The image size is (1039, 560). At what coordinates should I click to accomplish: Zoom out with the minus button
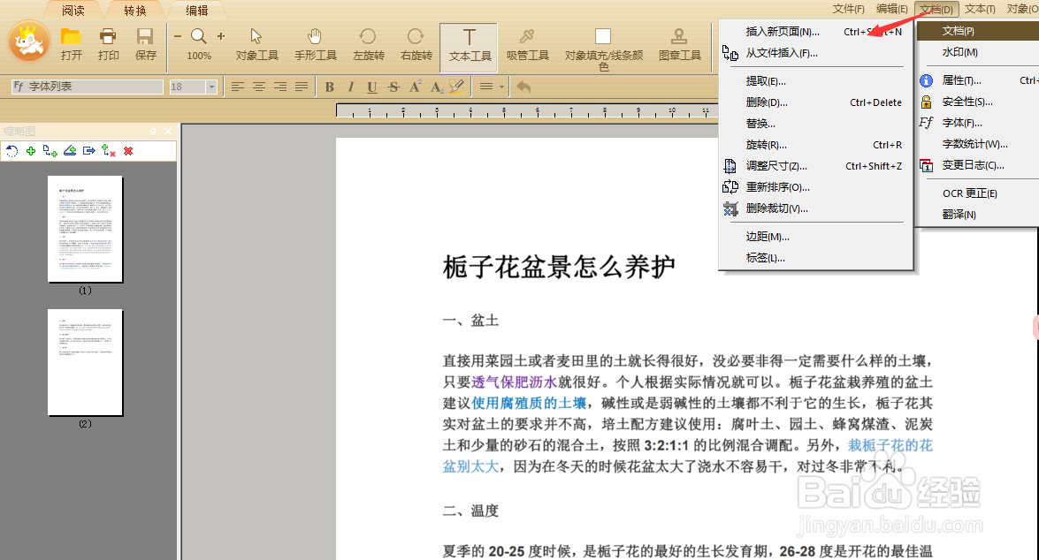point(178,36)
